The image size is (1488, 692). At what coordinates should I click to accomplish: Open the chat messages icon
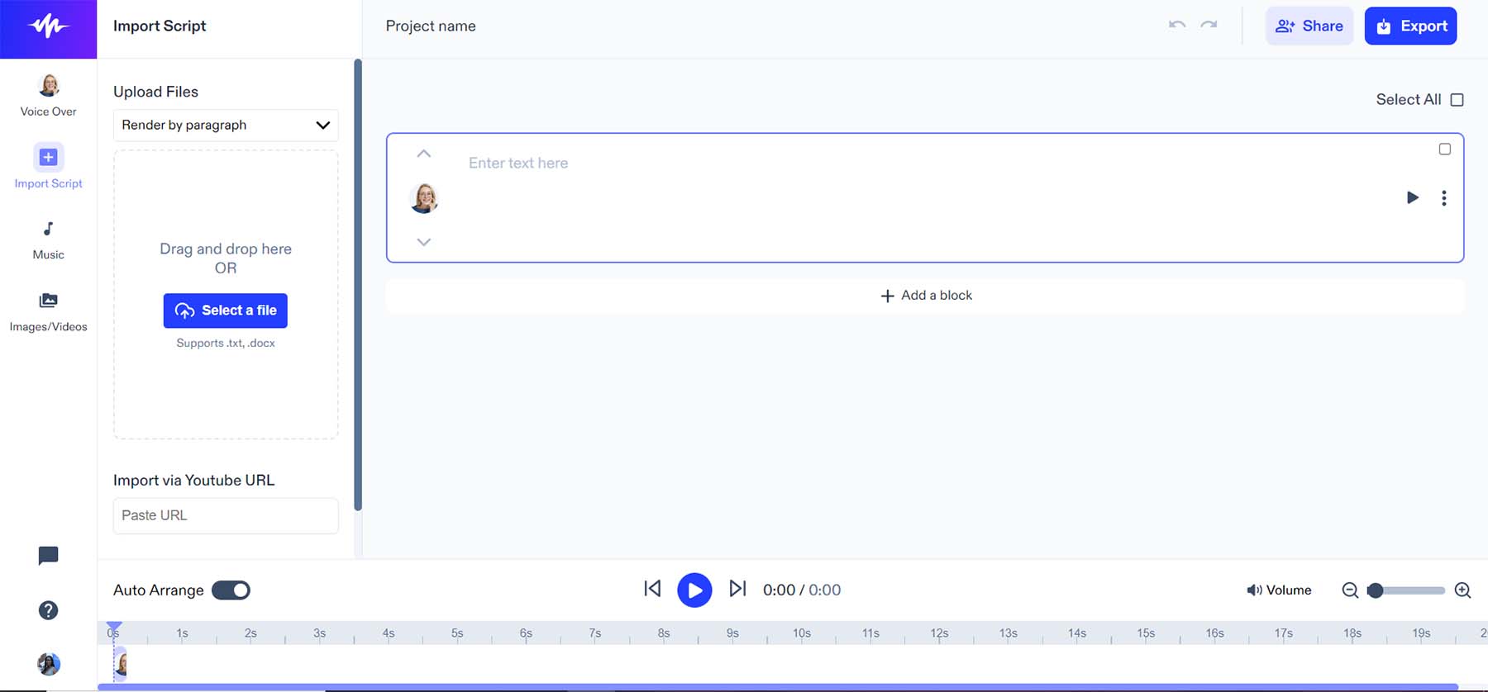[48, 556]
